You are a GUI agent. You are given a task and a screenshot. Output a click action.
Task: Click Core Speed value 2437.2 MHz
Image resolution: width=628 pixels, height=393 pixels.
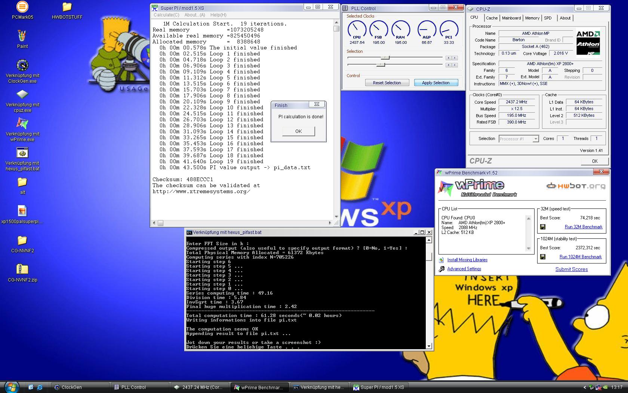tap(516, 102)
